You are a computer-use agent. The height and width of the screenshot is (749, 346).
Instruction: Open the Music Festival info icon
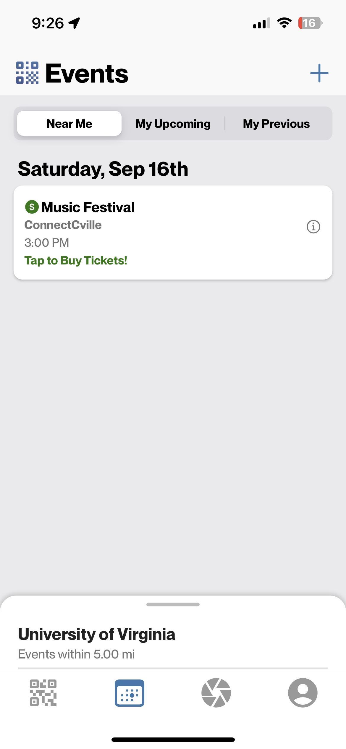tap(313, 227)
